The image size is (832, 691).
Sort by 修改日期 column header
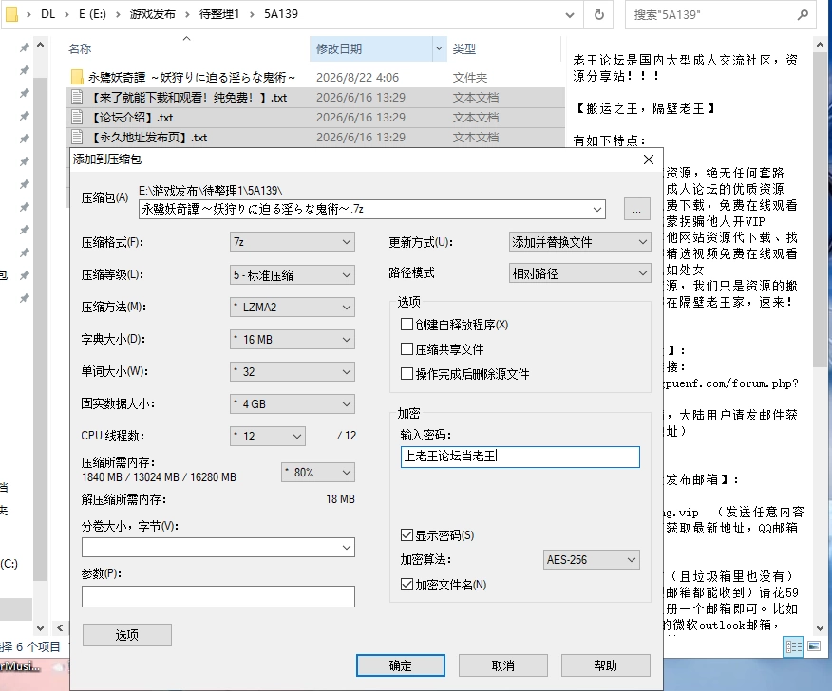pyautogui.click(x=371, y=48)
